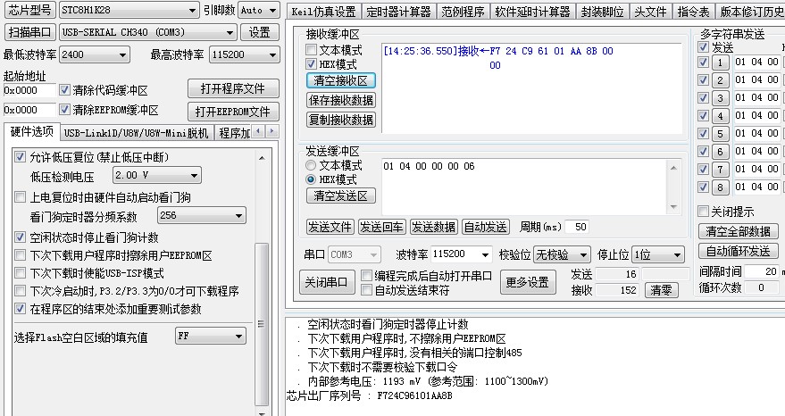785x416 pixels.
Task: Open the Keil仿真设置 tab
Action: tap(323, 12)
